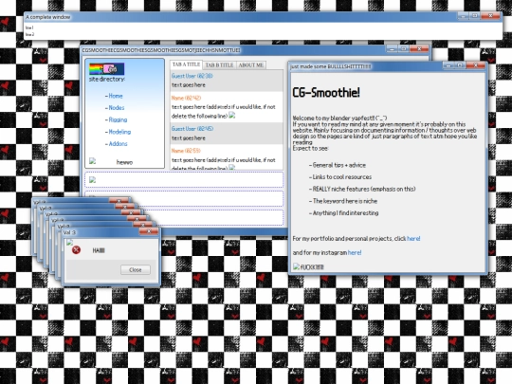Click the 'Links to cool resources' bullet
This screenshot has height=384, width=512.
pyautogui.click(x=342, y=176)
